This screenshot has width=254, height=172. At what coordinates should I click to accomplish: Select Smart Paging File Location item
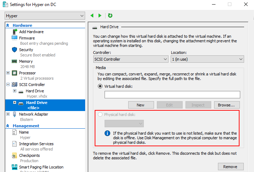[x=41, y=167]
